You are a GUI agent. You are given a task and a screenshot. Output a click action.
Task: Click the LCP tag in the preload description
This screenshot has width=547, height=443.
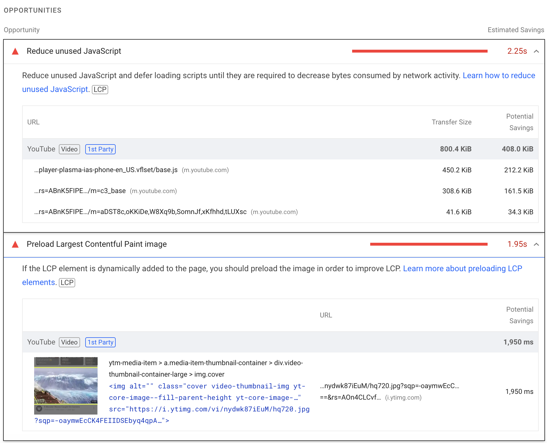pyautogui.click(x=67, y=282)
